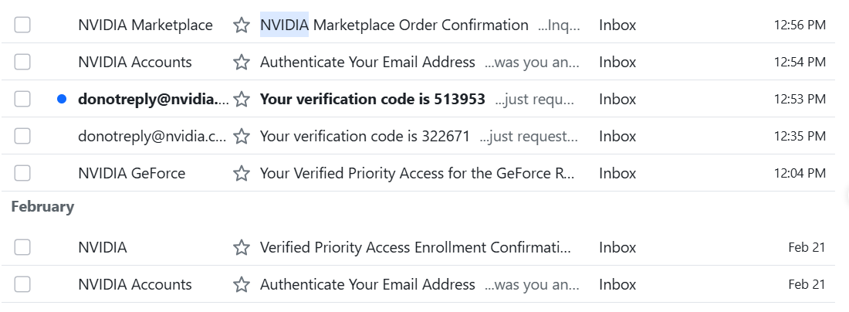Click the Inbox label on NVIDIA GeForce row
849x312 pixels.
[x=617, y=173]
